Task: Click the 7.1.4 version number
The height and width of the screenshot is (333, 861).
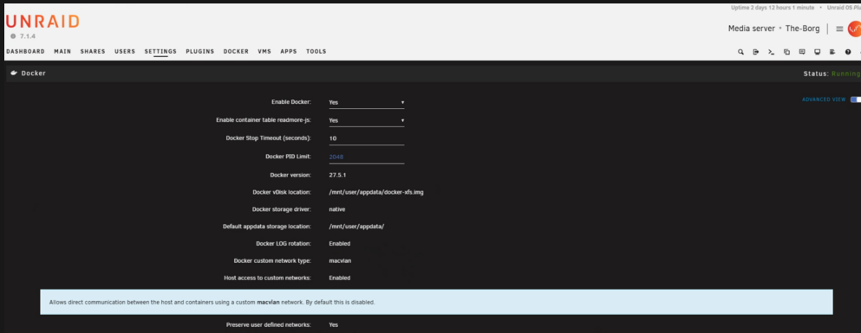Action: coord(27,36)
